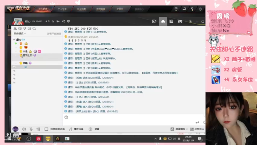Search channel with magnifier icon
This screenshot has width=257, height=145.
pyautogui.click(x=34, y=28)
